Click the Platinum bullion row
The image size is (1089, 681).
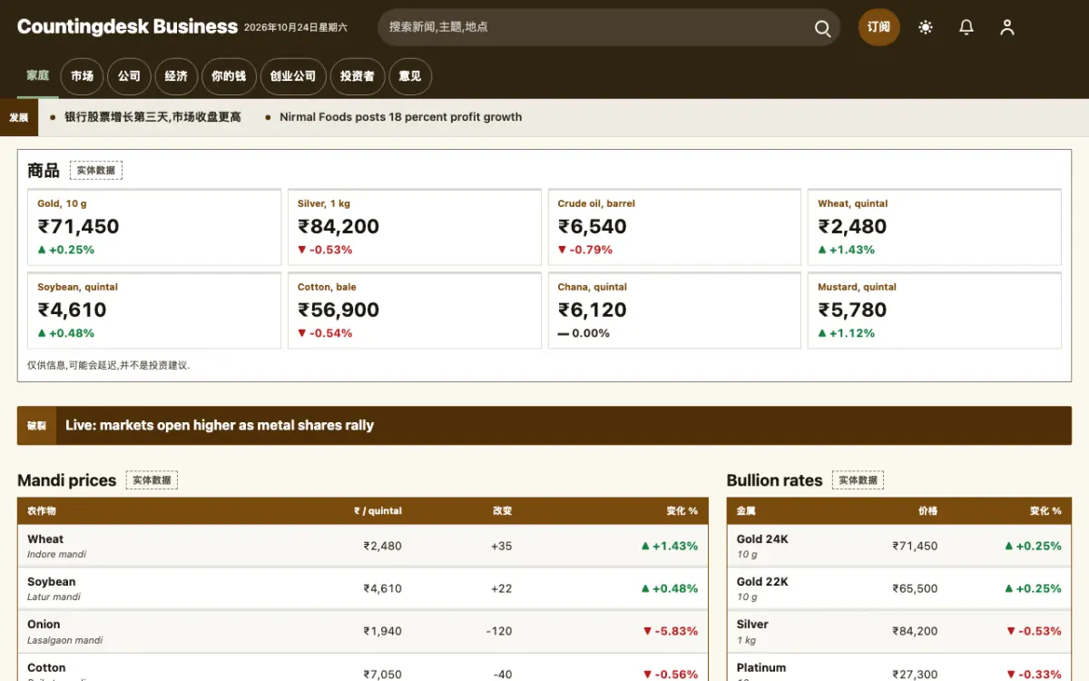(x=899, y=667)
